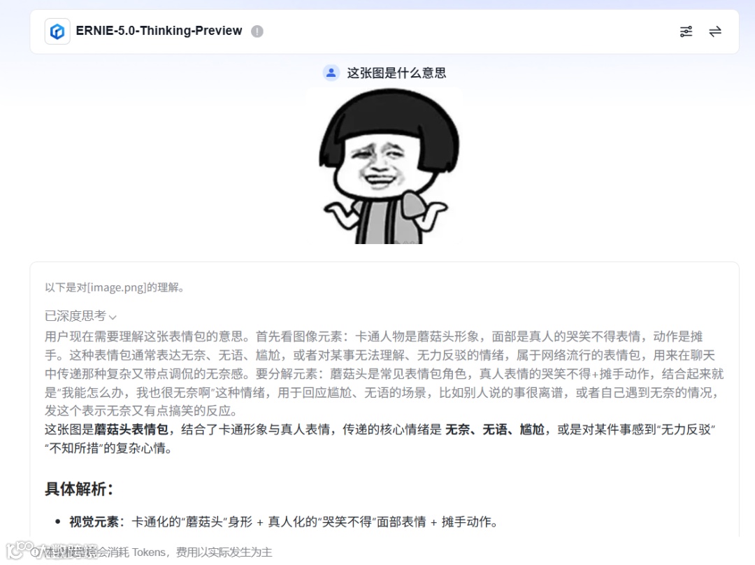Open info icon next to ERNIE-5.0-Thinking-Preview
The width and height of the screenshot is (755, 565).
[x=257, y=31]
